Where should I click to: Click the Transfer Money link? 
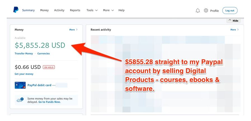(x=24, y=54)
